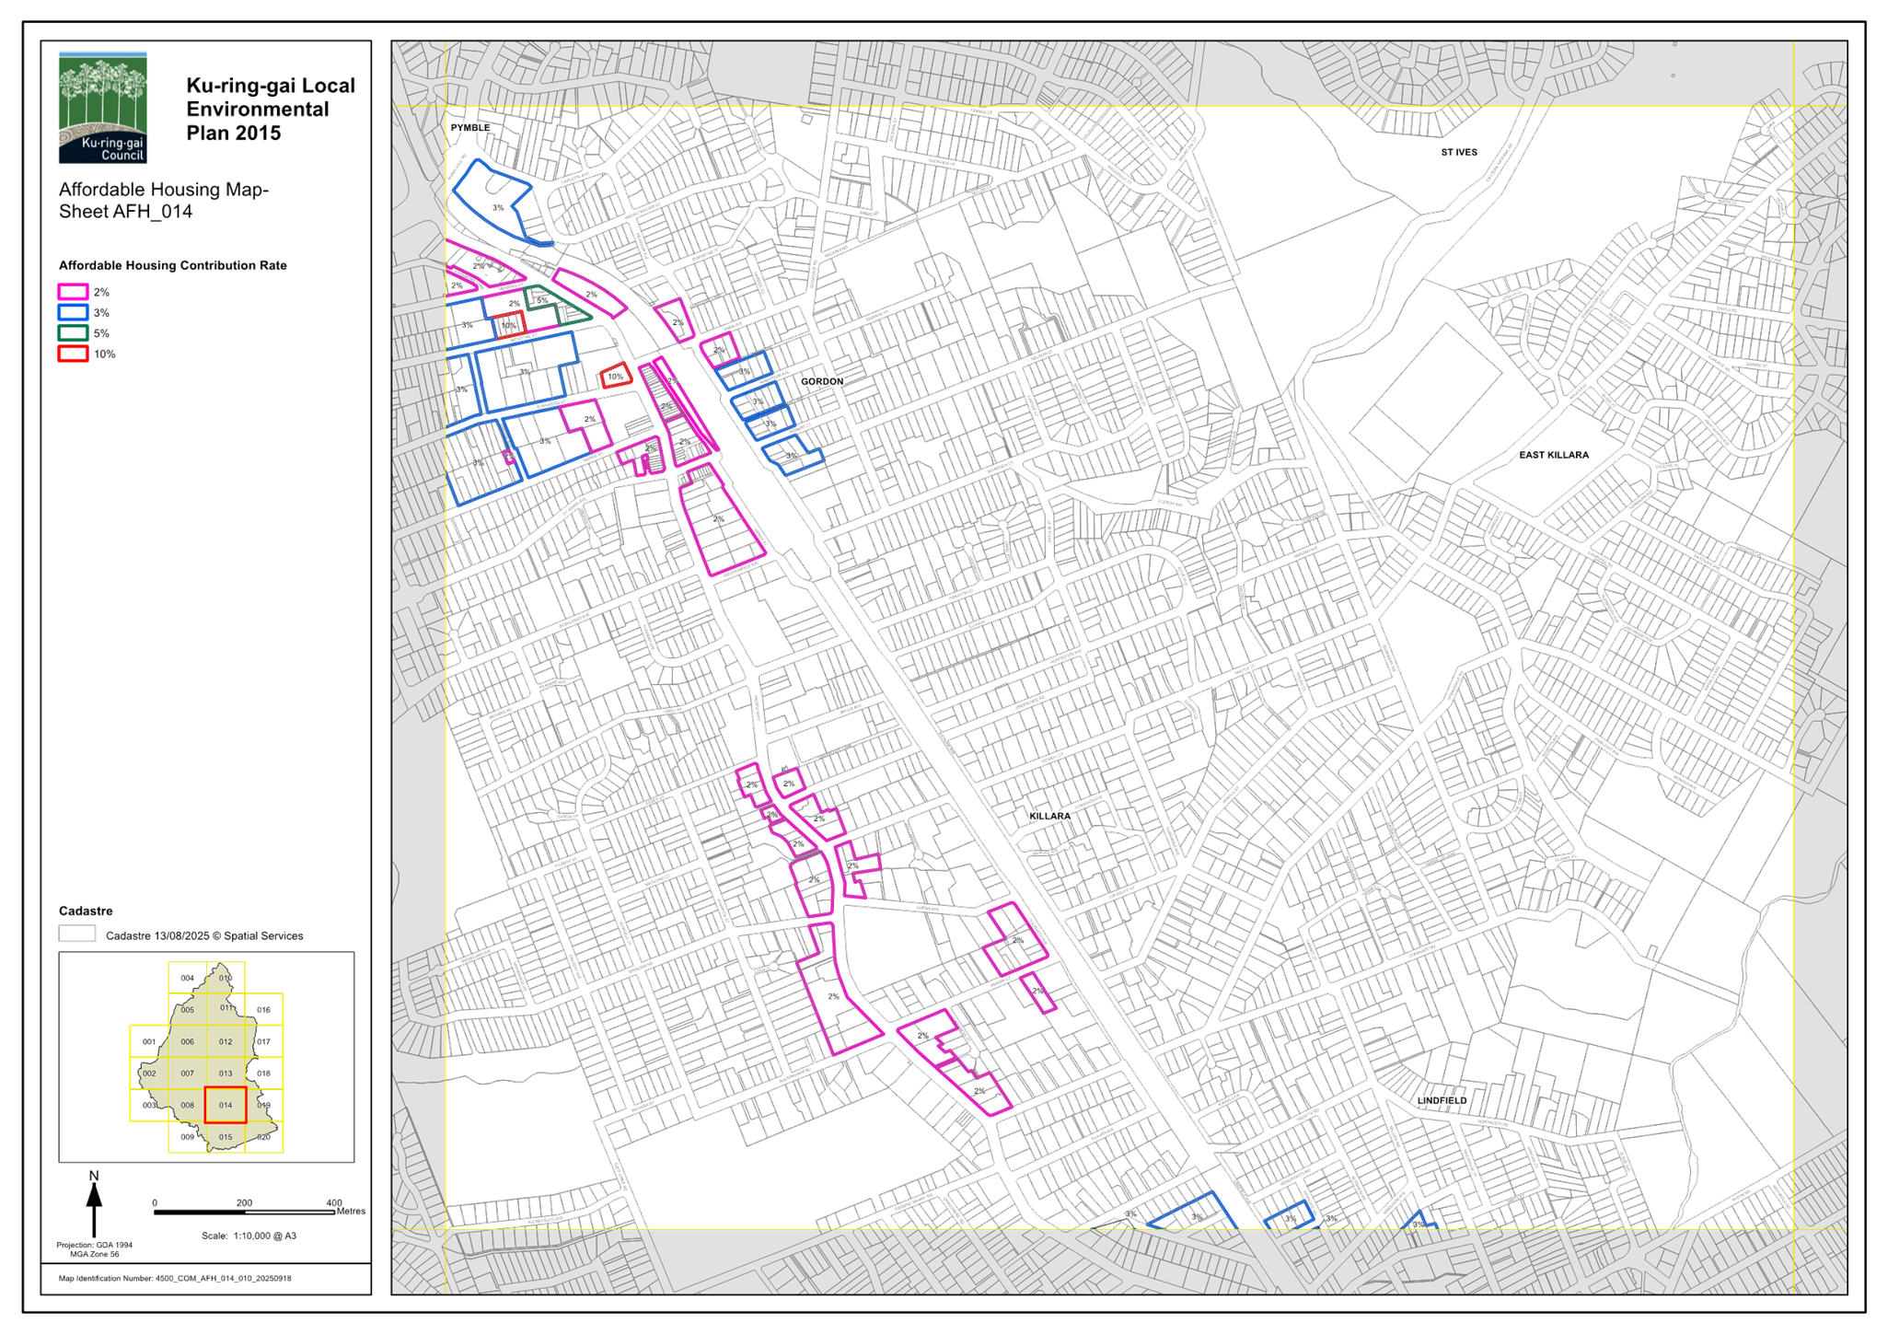Select sheet 012 in the index map
Viewport: 1888px width, 1335px height.
click(226, 1041)
